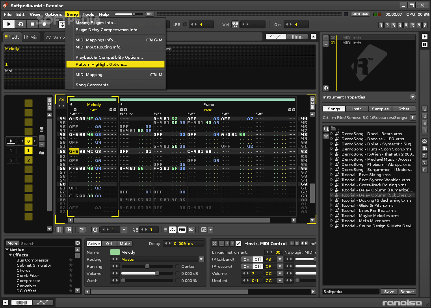The height and width of the screenshot is (308, 431).
Task: Toggle the DLY column button
Action: (191, 230)
